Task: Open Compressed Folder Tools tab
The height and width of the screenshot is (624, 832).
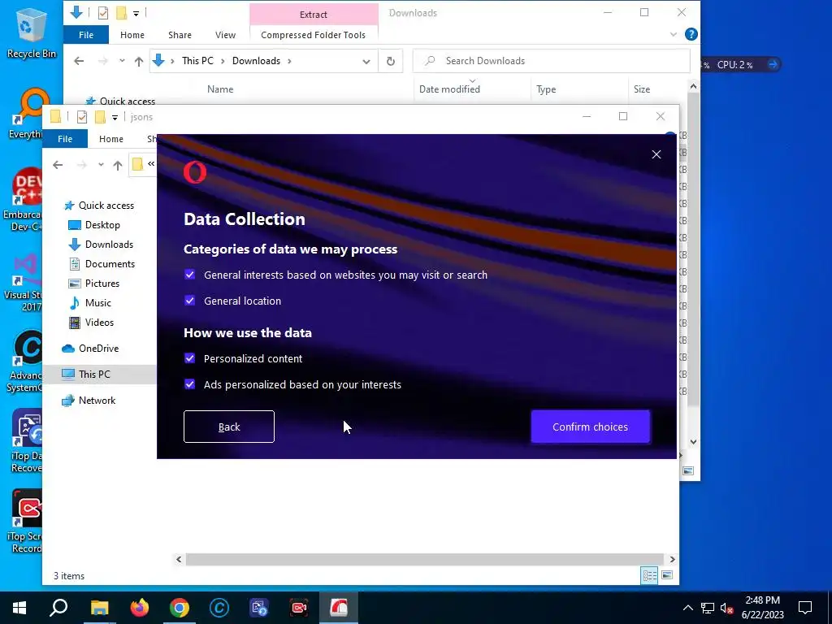Action: click(x=313, y=34)
